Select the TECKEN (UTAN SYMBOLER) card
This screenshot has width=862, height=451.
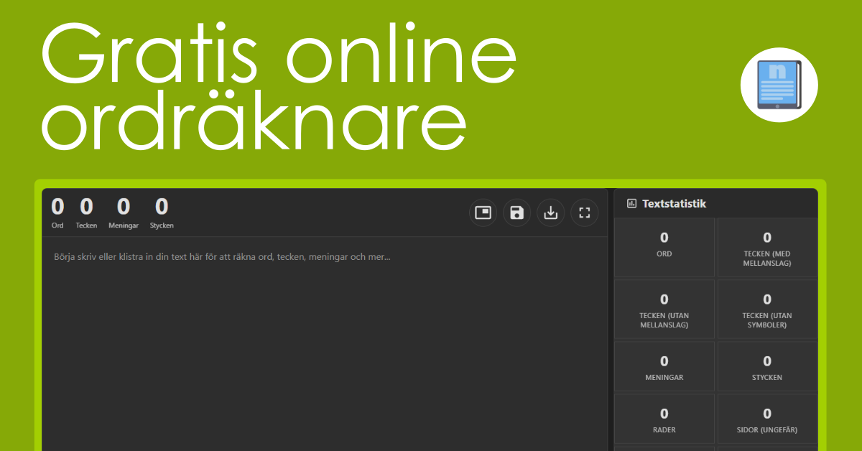coord(767,309)
